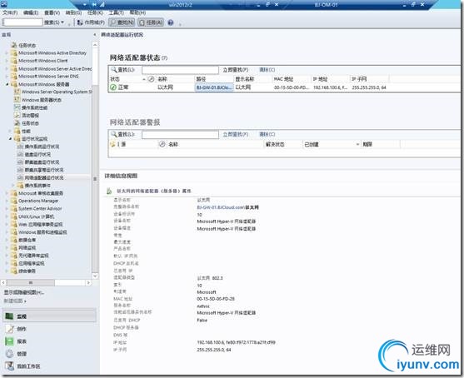The image size is (464, 378).
Task: Open the 帮助(H) menu
Action: [x=137, y=12]
